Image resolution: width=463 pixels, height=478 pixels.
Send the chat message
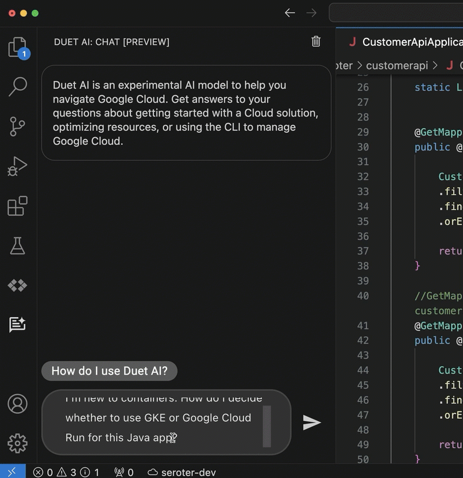click(x=311, y=423)
